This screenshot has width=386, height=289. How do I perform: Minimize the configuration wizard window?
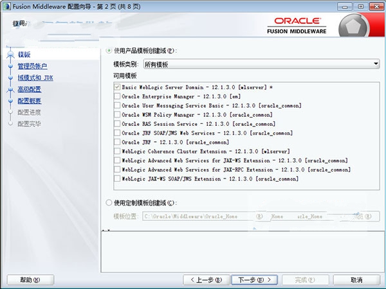tap(345, 6)
